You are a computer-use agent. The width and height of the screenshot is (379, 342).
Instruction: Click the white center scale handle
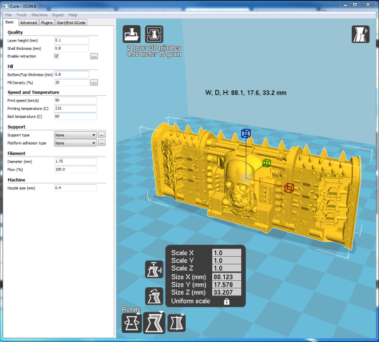(x=246, y=178)
